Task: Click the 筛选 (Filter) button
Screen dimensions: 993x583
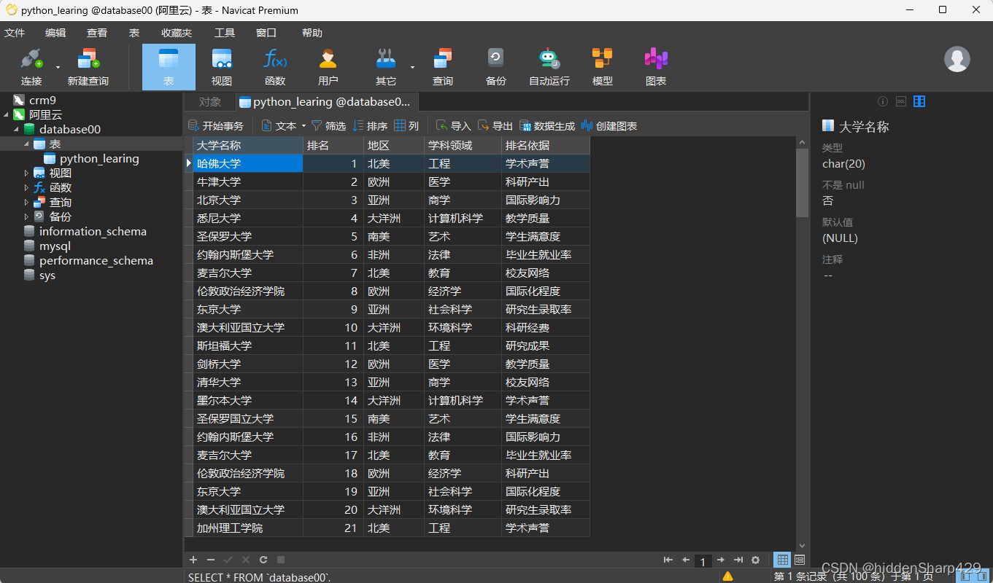Action: pos(328,126)
